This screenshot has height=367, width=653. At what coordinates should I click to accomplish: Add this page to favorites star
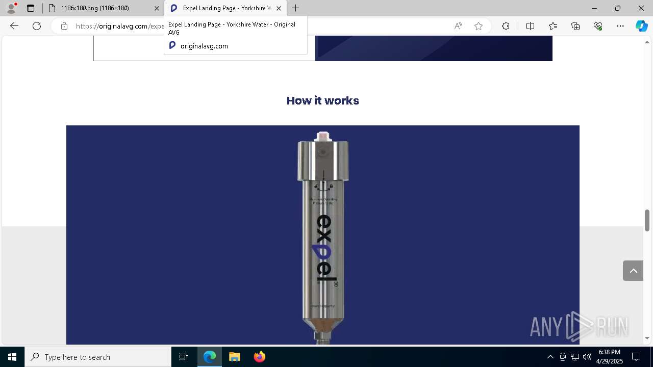coord(479,26)
